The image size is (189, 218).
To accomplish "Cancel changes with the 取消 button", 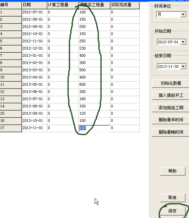I will coord(173,198).
